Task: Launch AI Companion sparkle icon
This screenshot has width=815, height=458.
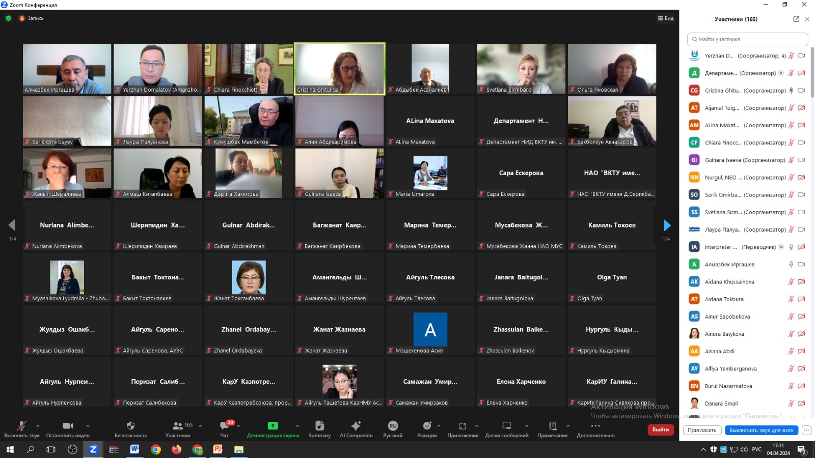Action: tap(356, 426)
